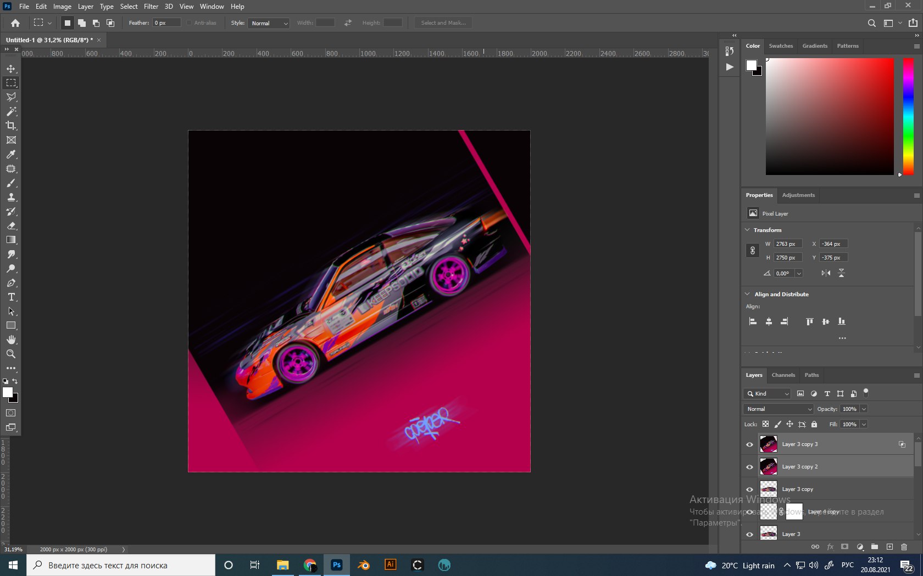Select the Zoom tool

tap(11, 354)
